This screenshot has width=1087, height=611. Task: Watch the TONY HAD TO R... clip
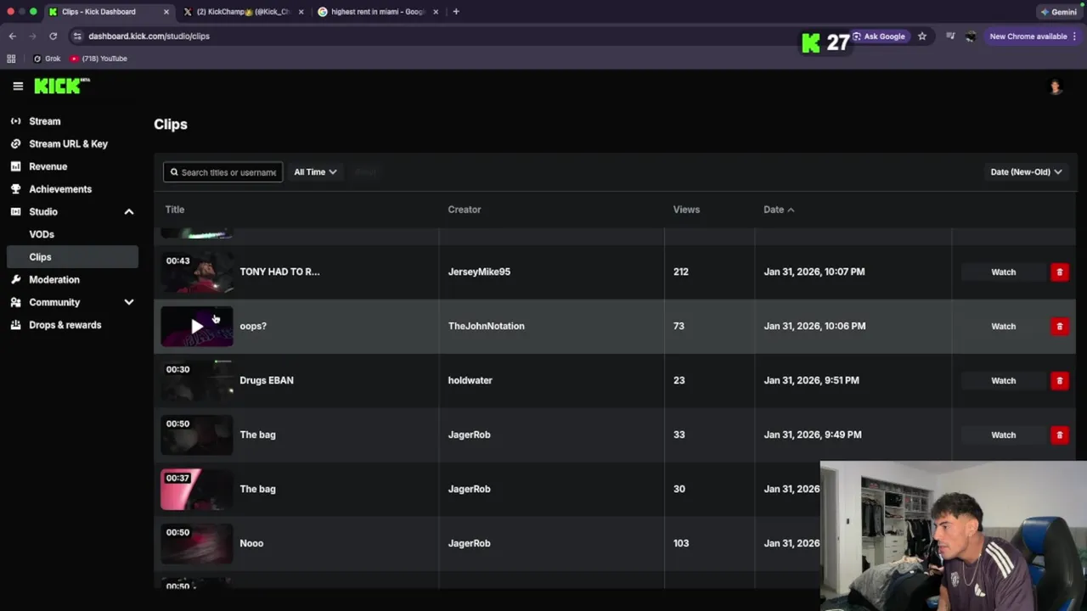1003,272
